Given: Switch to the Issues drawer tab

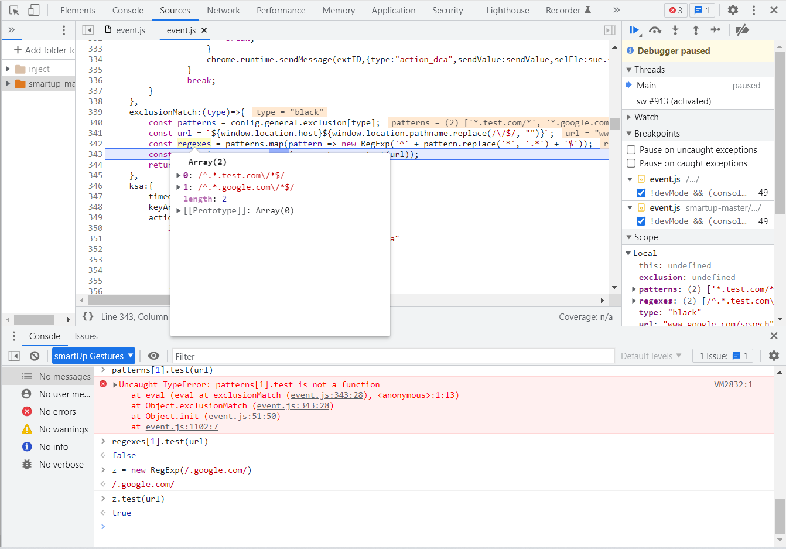Looking at the screenshot, I should tap(86, 336).
